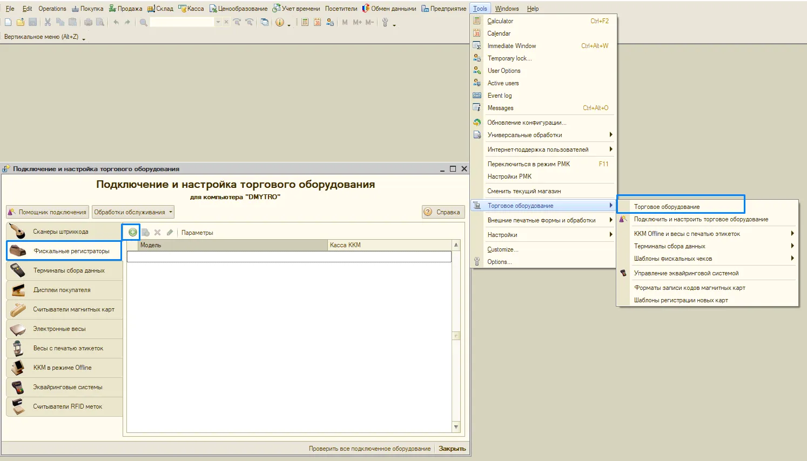Click the delete X icon beside add button
Image resolution: width=807 pixels, height=461 pixels.
[158, 233]
